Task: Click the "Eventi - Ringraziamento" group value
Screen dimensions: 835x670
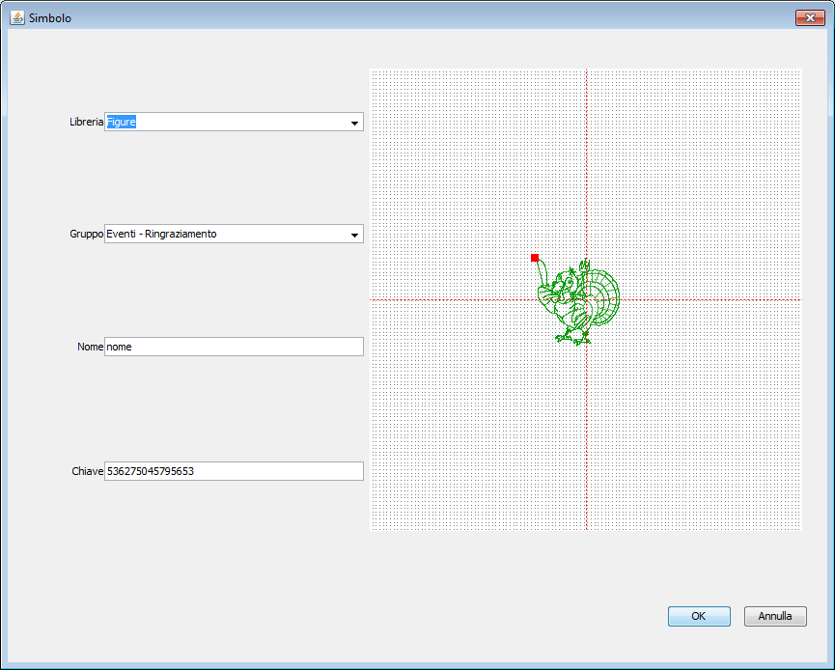Action: pos(162,235)
